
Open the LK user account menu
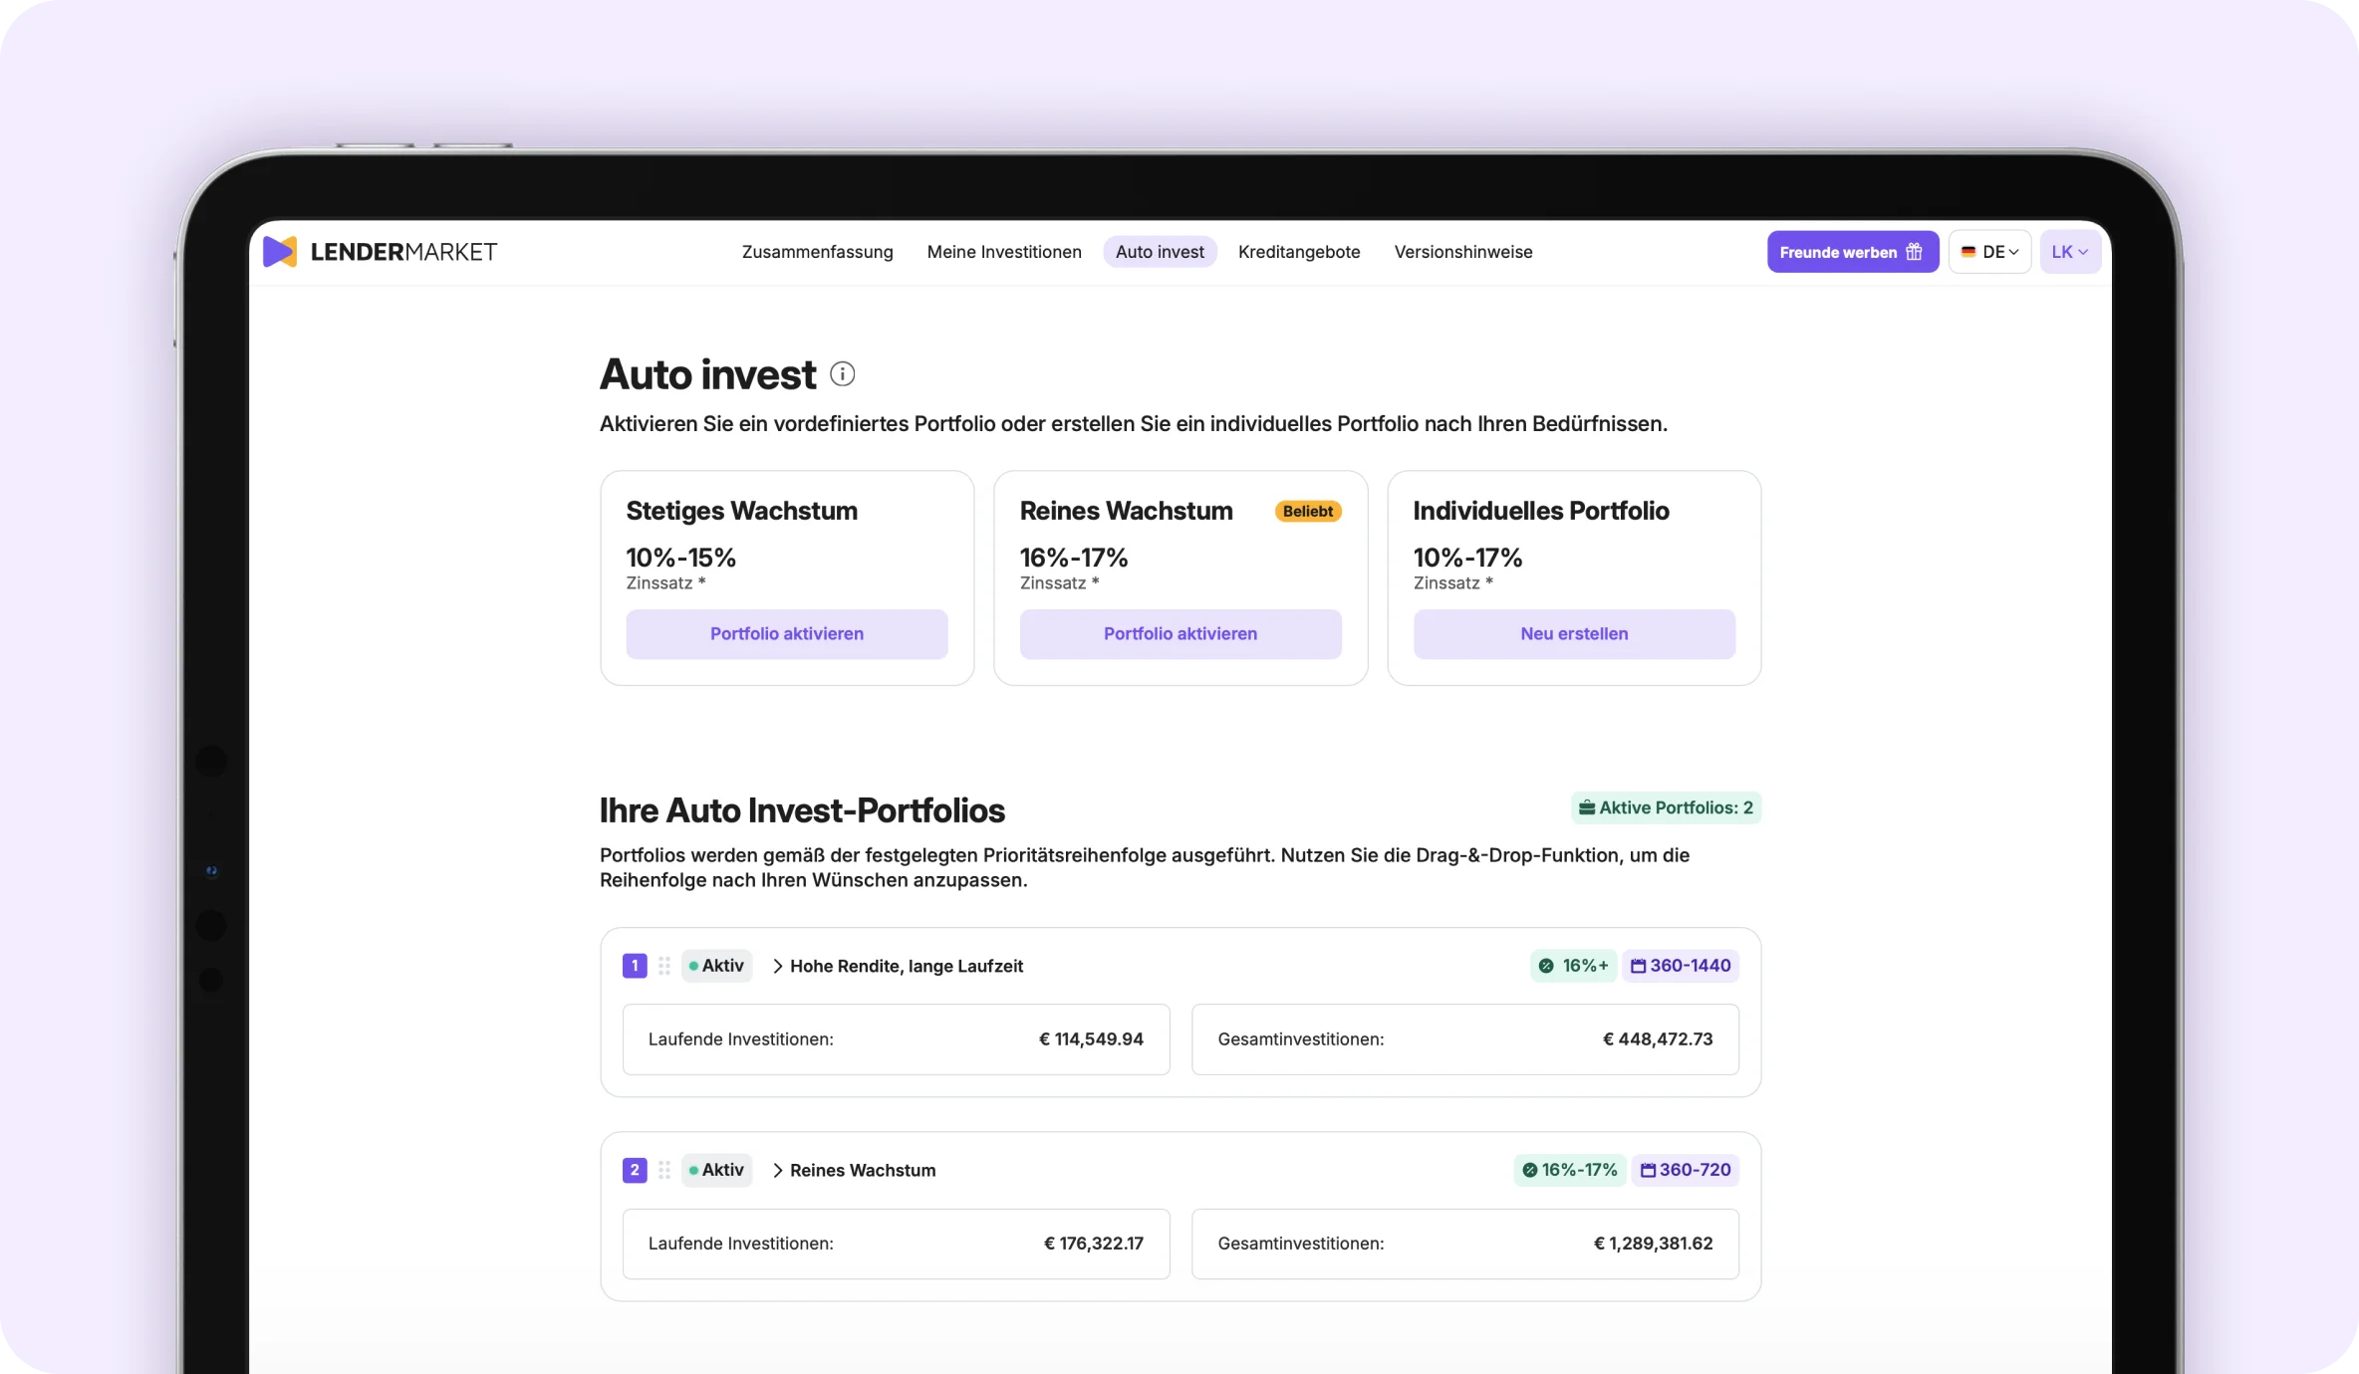click(2070, 252)
